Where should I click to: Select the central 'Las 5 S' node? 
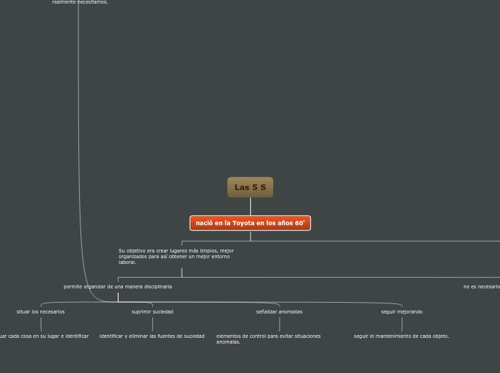(250, 187)
